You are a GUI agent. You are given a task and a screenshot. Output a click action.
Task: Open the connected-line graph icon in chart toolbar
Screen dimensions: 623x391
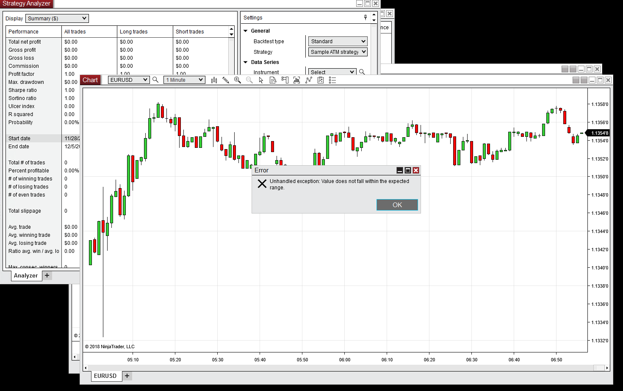coord(309,80)
